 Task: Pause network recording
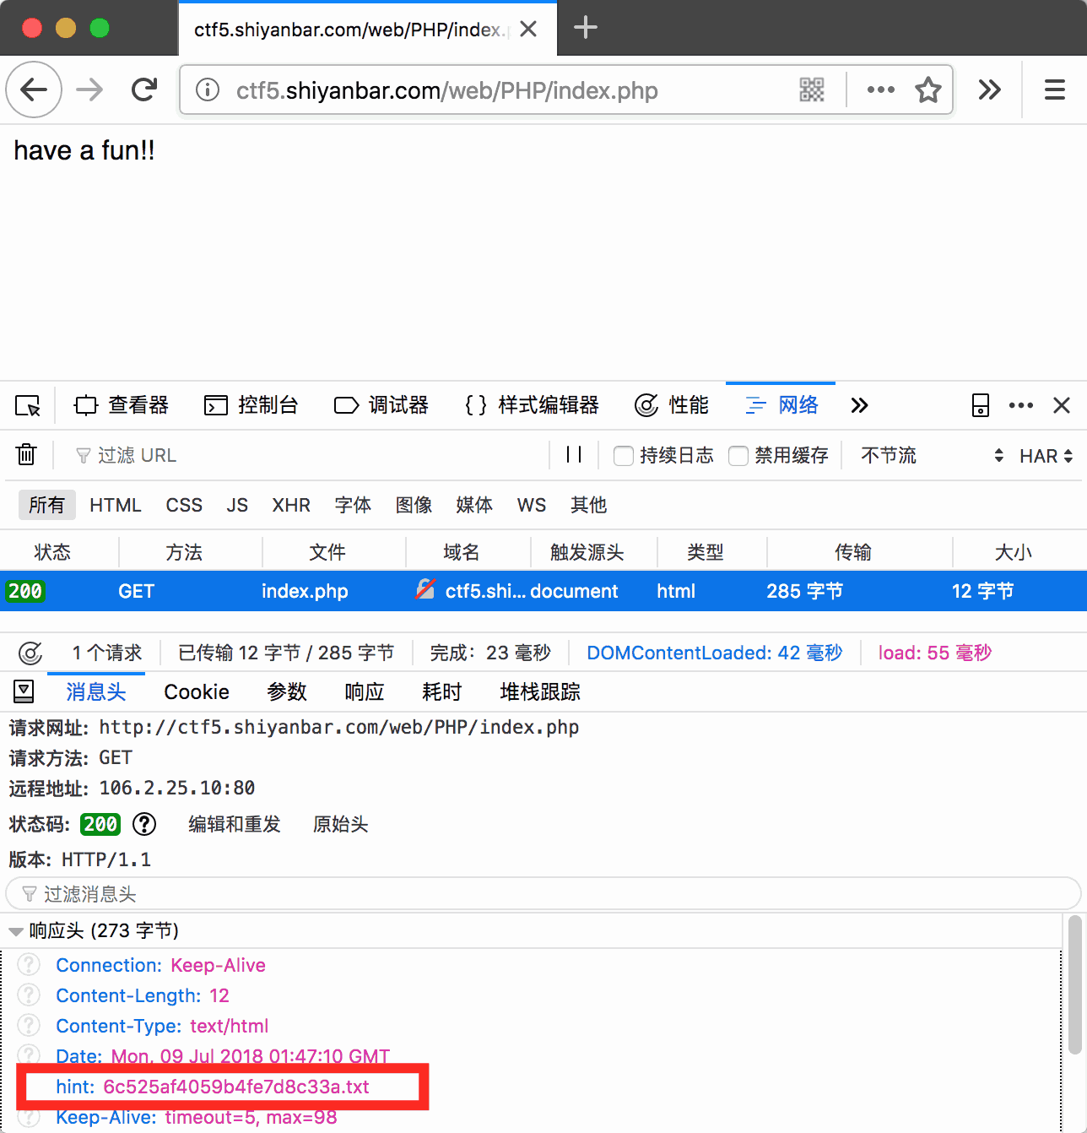(x=574, y=454)
